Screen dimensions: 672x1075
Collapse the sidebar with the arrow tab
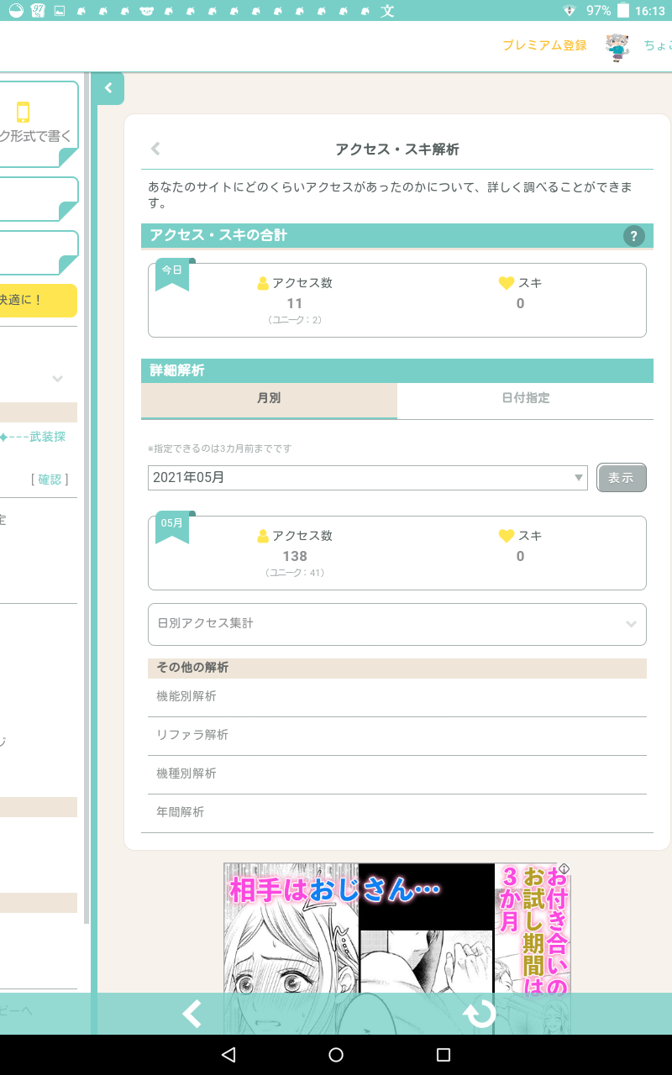[x=108, y=88]
